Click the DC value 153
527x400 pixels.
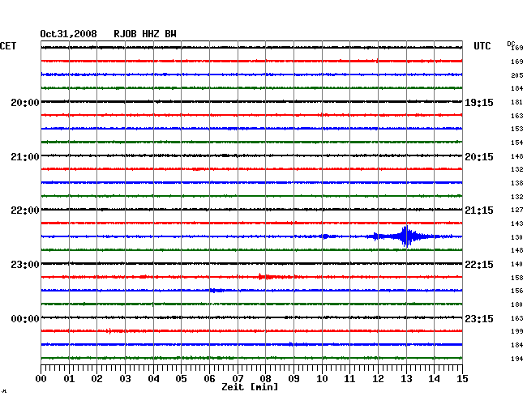tap(517, 129)
